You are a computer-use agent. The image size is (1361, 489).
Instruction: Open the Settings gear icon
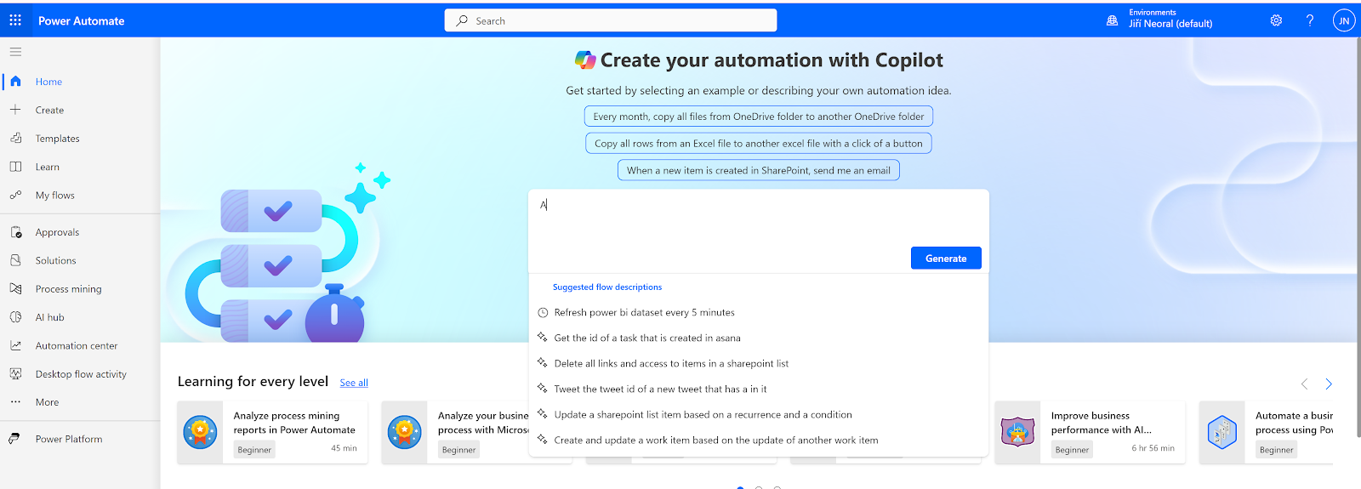pyautogui.click(x=1276, y=20)
